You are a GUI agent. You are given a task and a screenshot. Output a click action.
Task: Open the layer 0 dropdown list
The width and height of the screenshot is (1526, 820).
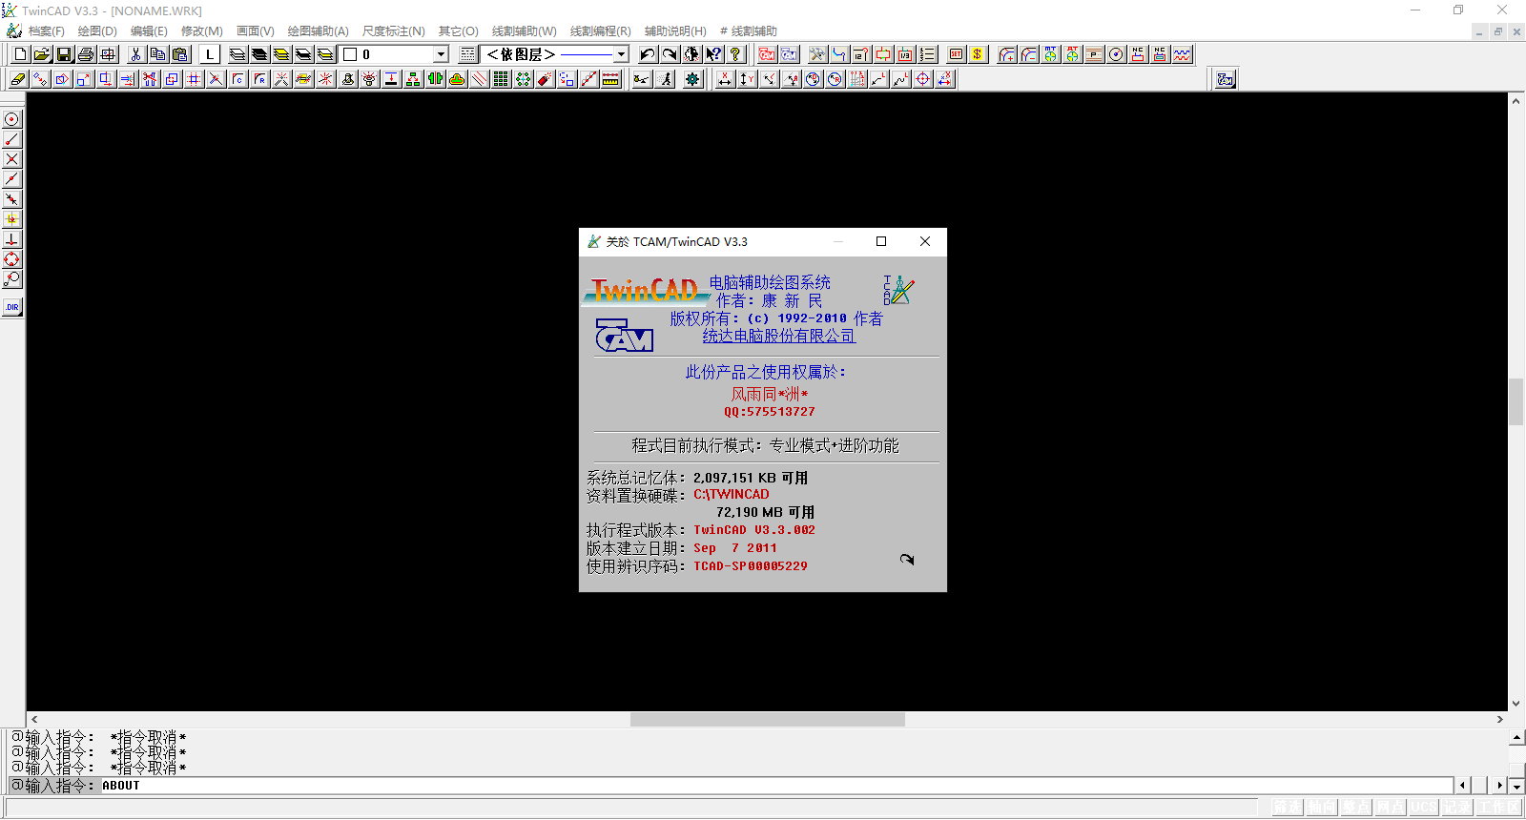(441, 54)
